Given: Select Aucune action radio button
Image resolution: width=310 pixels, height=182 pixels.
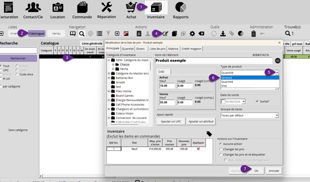Looking at the screenshot, I should tap(221, 144).
